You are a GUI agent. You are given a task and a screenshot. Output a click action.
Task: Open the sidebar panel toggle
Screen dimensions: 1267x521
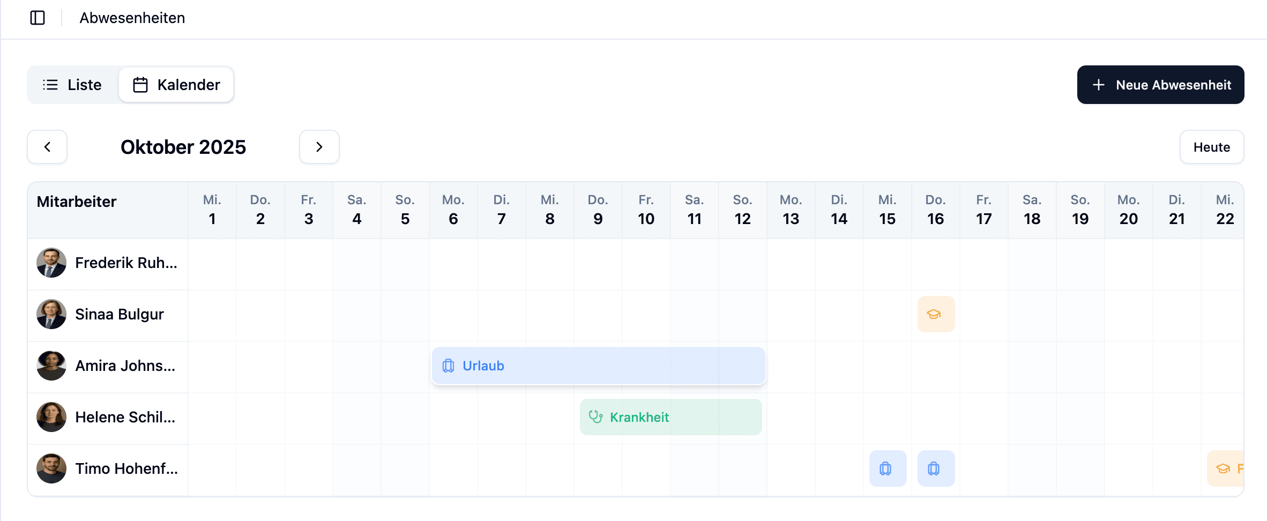point(37,18)
